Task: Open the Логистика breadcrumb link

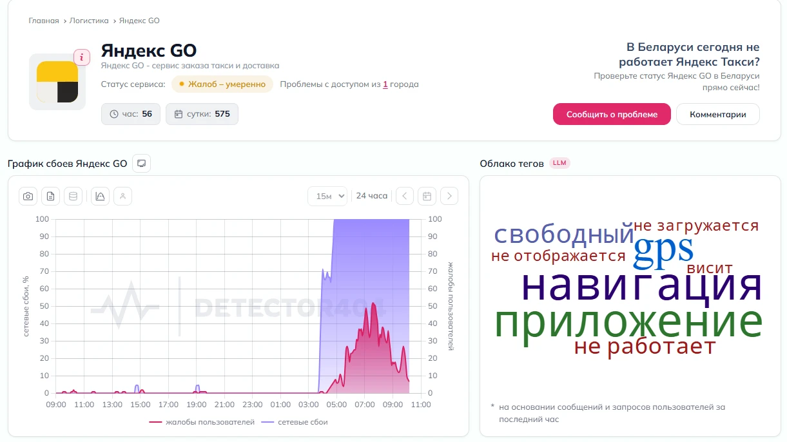Action: [x=89, y=21]
